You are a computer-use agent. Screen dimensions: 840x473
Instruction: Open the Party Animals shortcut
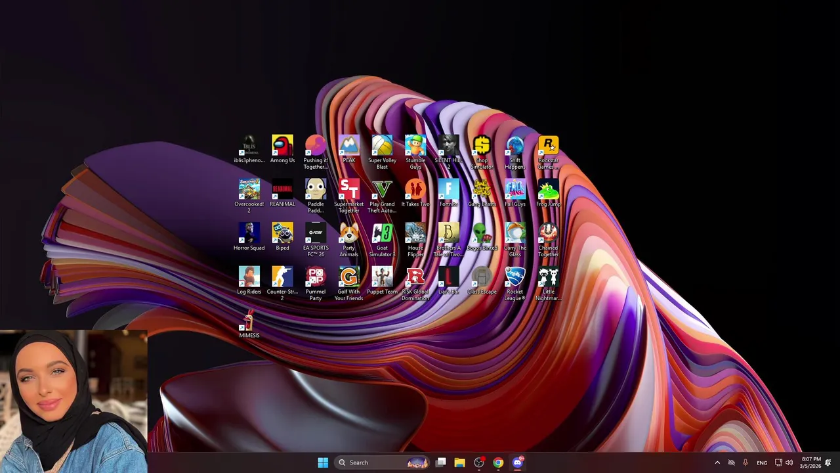point(348,240)
